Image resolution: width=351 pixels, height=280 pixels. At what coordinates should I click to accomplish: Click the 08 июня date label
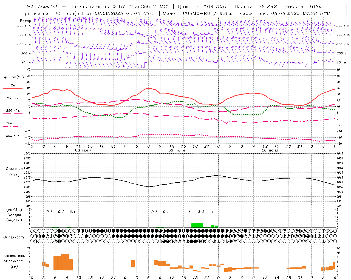(x=83, y=150)
